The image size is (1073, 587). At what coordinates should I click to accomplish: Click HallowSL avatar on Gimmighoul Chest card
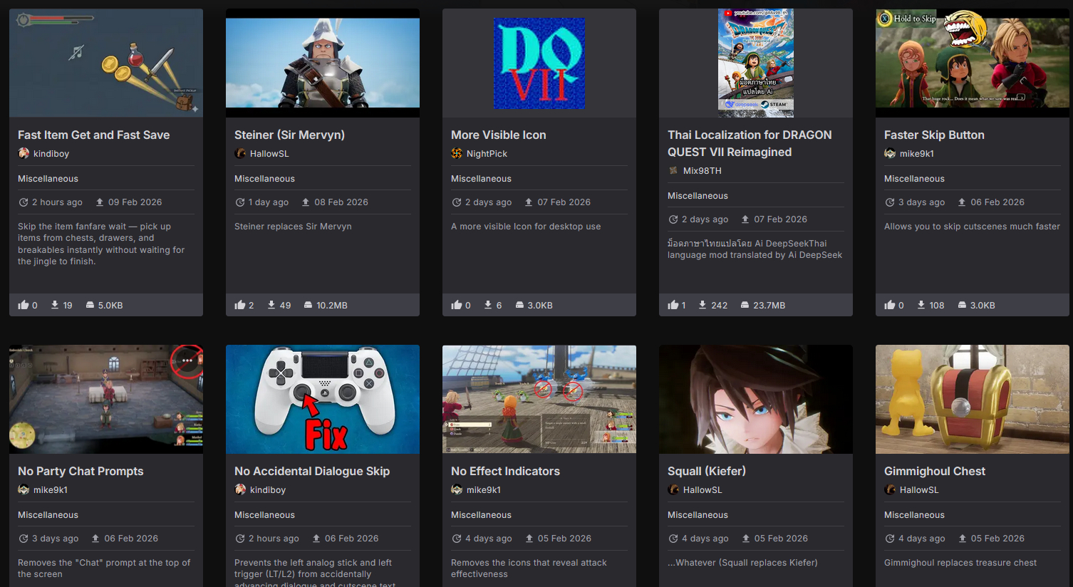pyautogui.click(x=890, y=489)
